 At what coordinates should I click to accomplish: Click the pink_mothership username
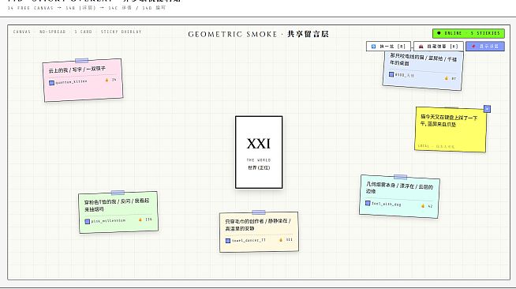point(108,221)
